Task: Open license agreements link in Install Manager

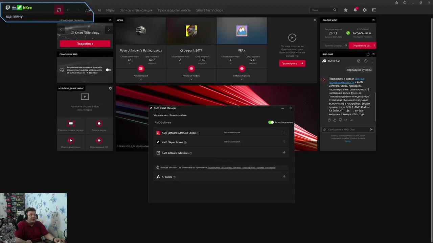Action: tap(242, 168)
